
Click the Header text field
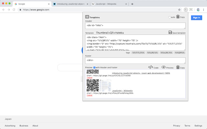point(135,26)
